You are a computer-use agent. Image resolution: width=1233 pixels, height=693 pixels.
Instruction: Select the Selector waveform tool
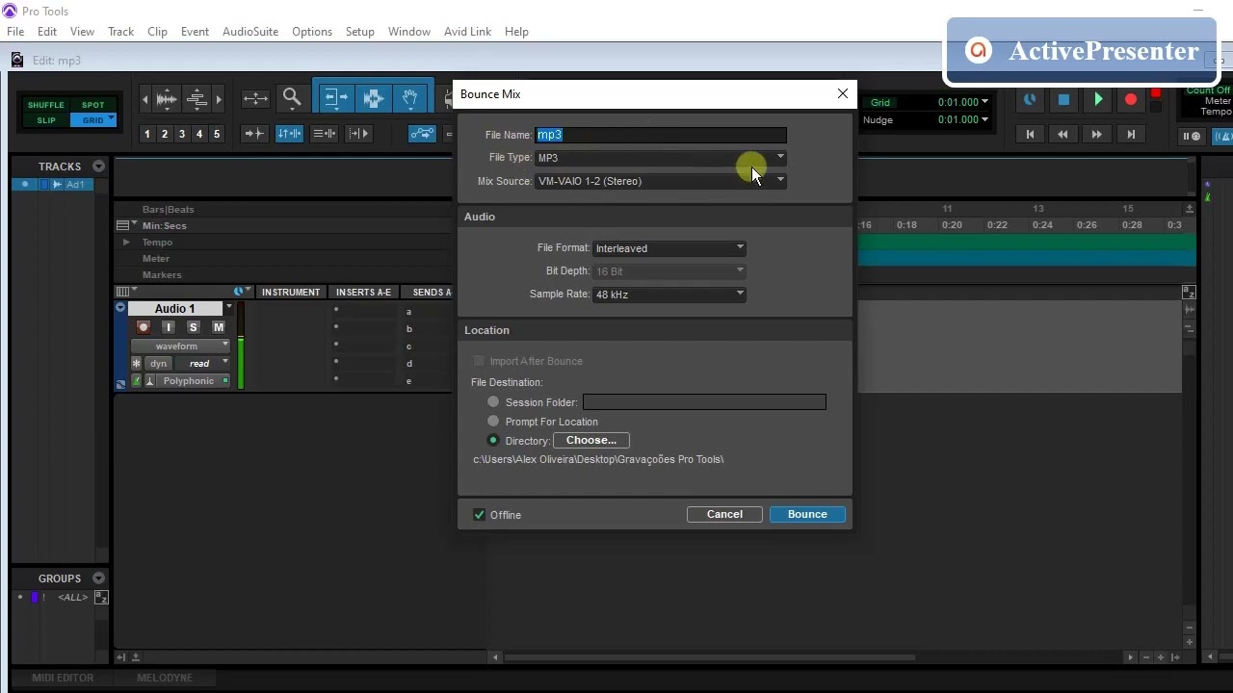tap(373, 97)
